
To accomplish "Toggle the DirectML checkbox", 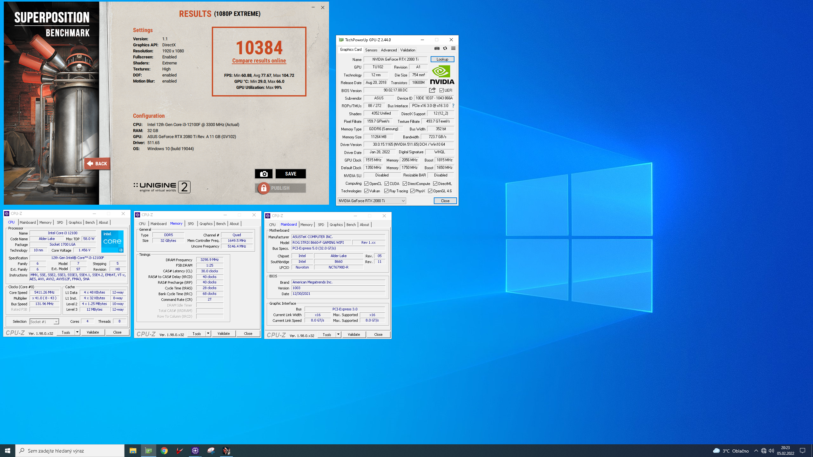I will tap(435, 184).
